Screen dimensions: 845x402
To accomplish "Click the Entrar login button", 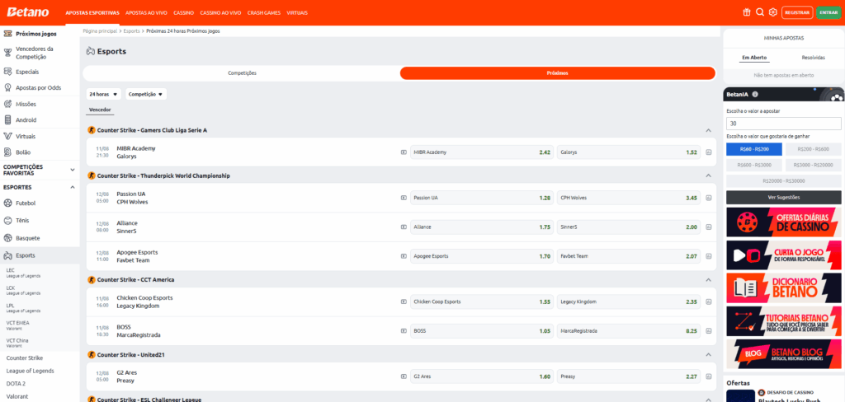I will click(828, 12).
